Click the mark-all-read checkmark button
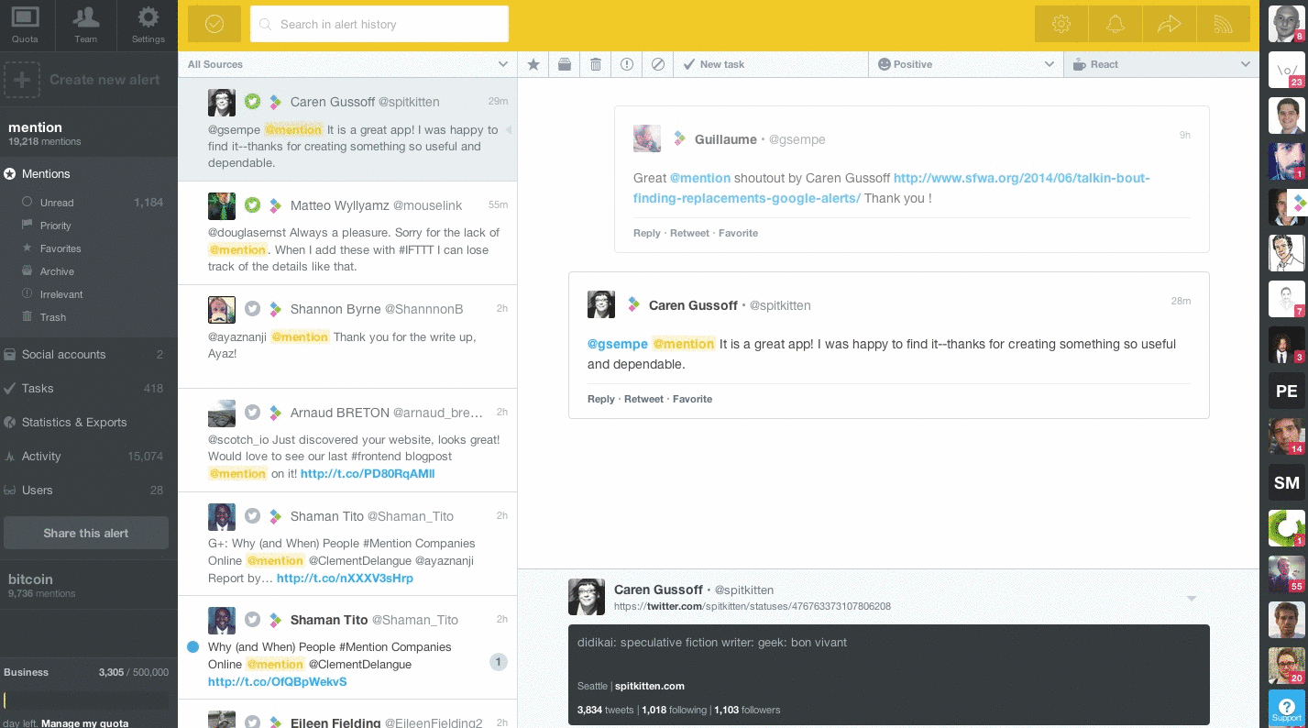The width and height of the screenshot is (1308, 728). click(214, 24)
